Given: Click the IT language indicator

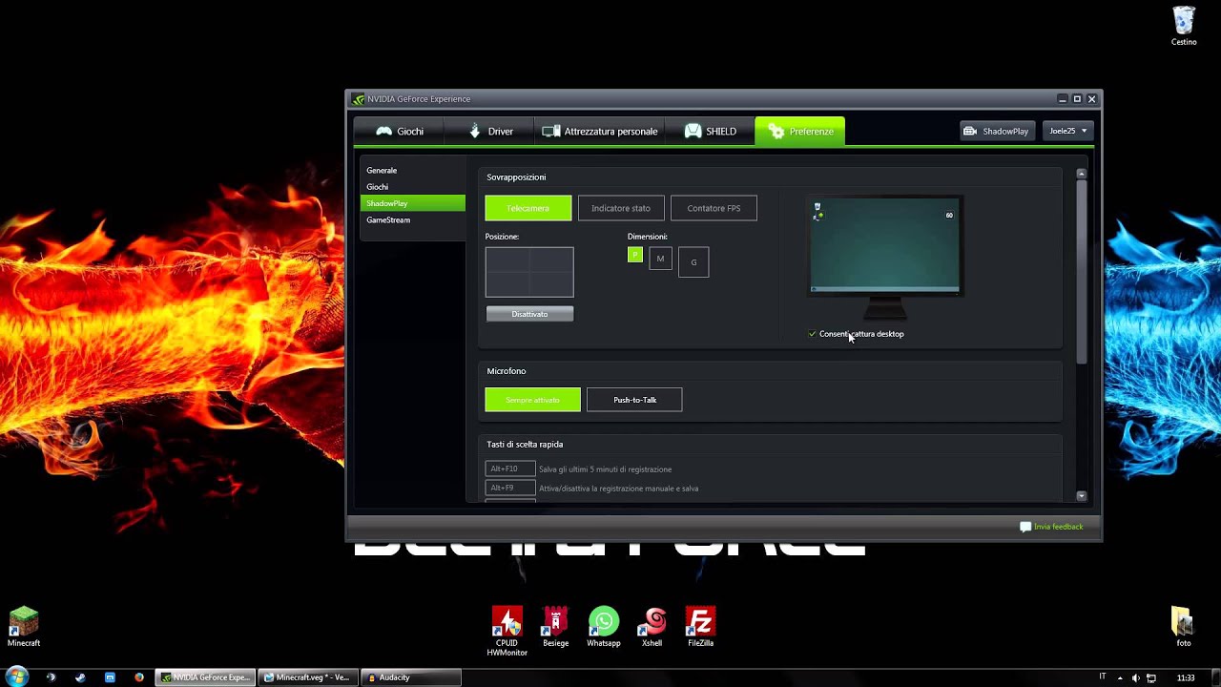Looking at the screenshot, I should coord(1103,677).
